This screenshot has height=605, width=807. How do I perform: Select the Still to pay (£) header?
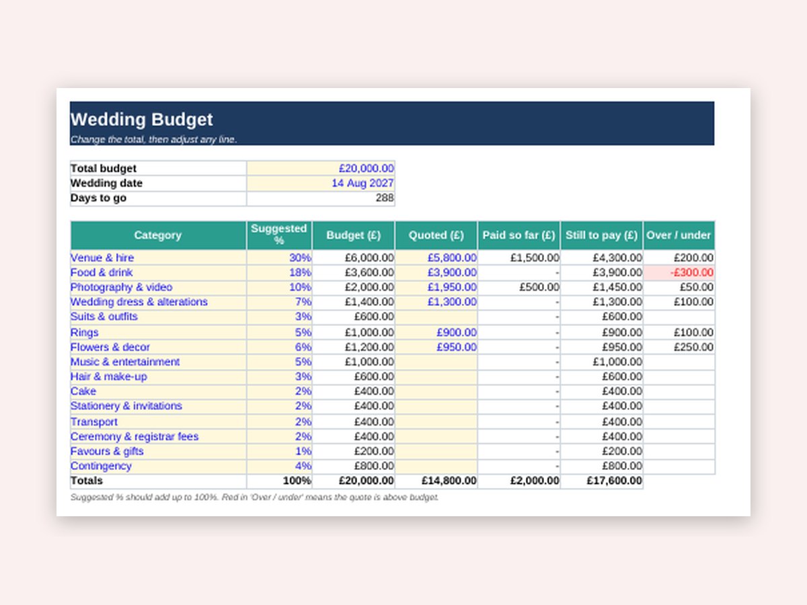click(x=602, y=235)
